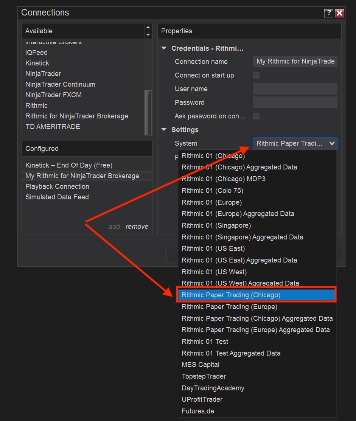
Task: Click the User name input field
Action: (x=295, y=89)
